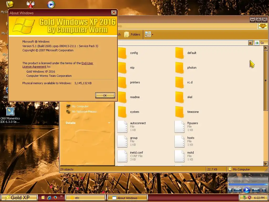Select the printers folder
269x202 pixels.
pyautogui.click(x=129, y=82)
